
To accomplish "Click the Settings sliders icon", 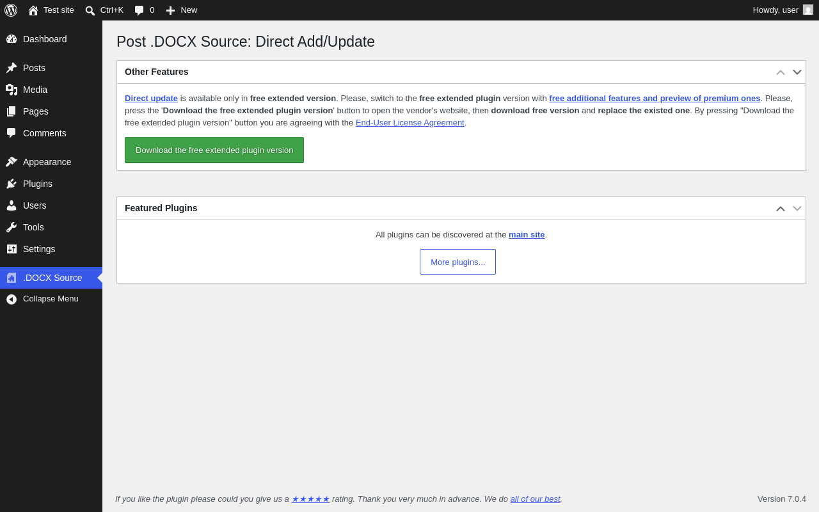I will coord(12,249).
